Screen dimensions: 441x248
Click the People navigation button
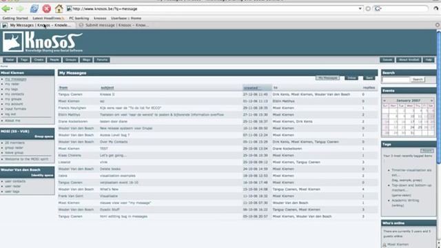click(x=54, y=60)
